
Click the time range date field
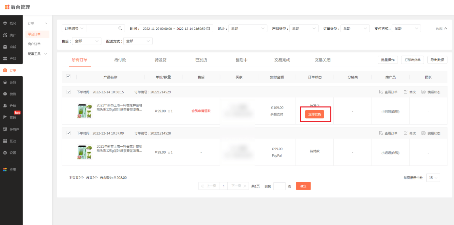(x=176, y=28)
